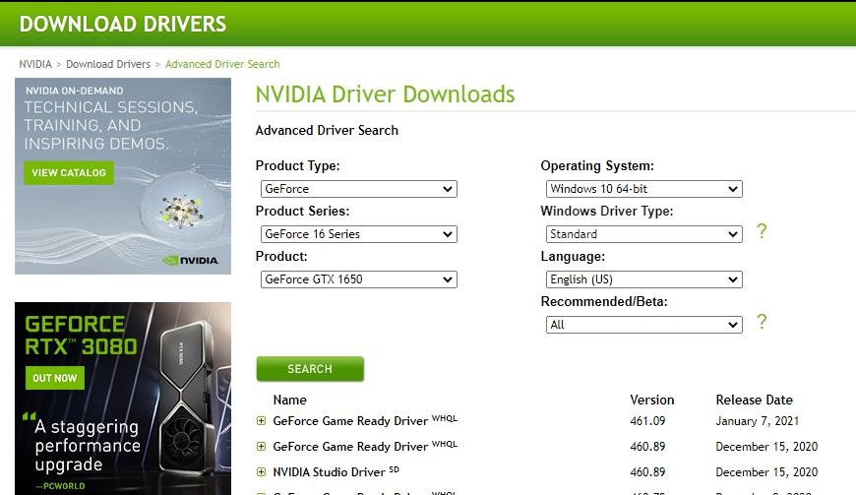856x495 pixels.
Task: Expand the Game Ready Driver 460.89 row
Action: coord(261,447)
